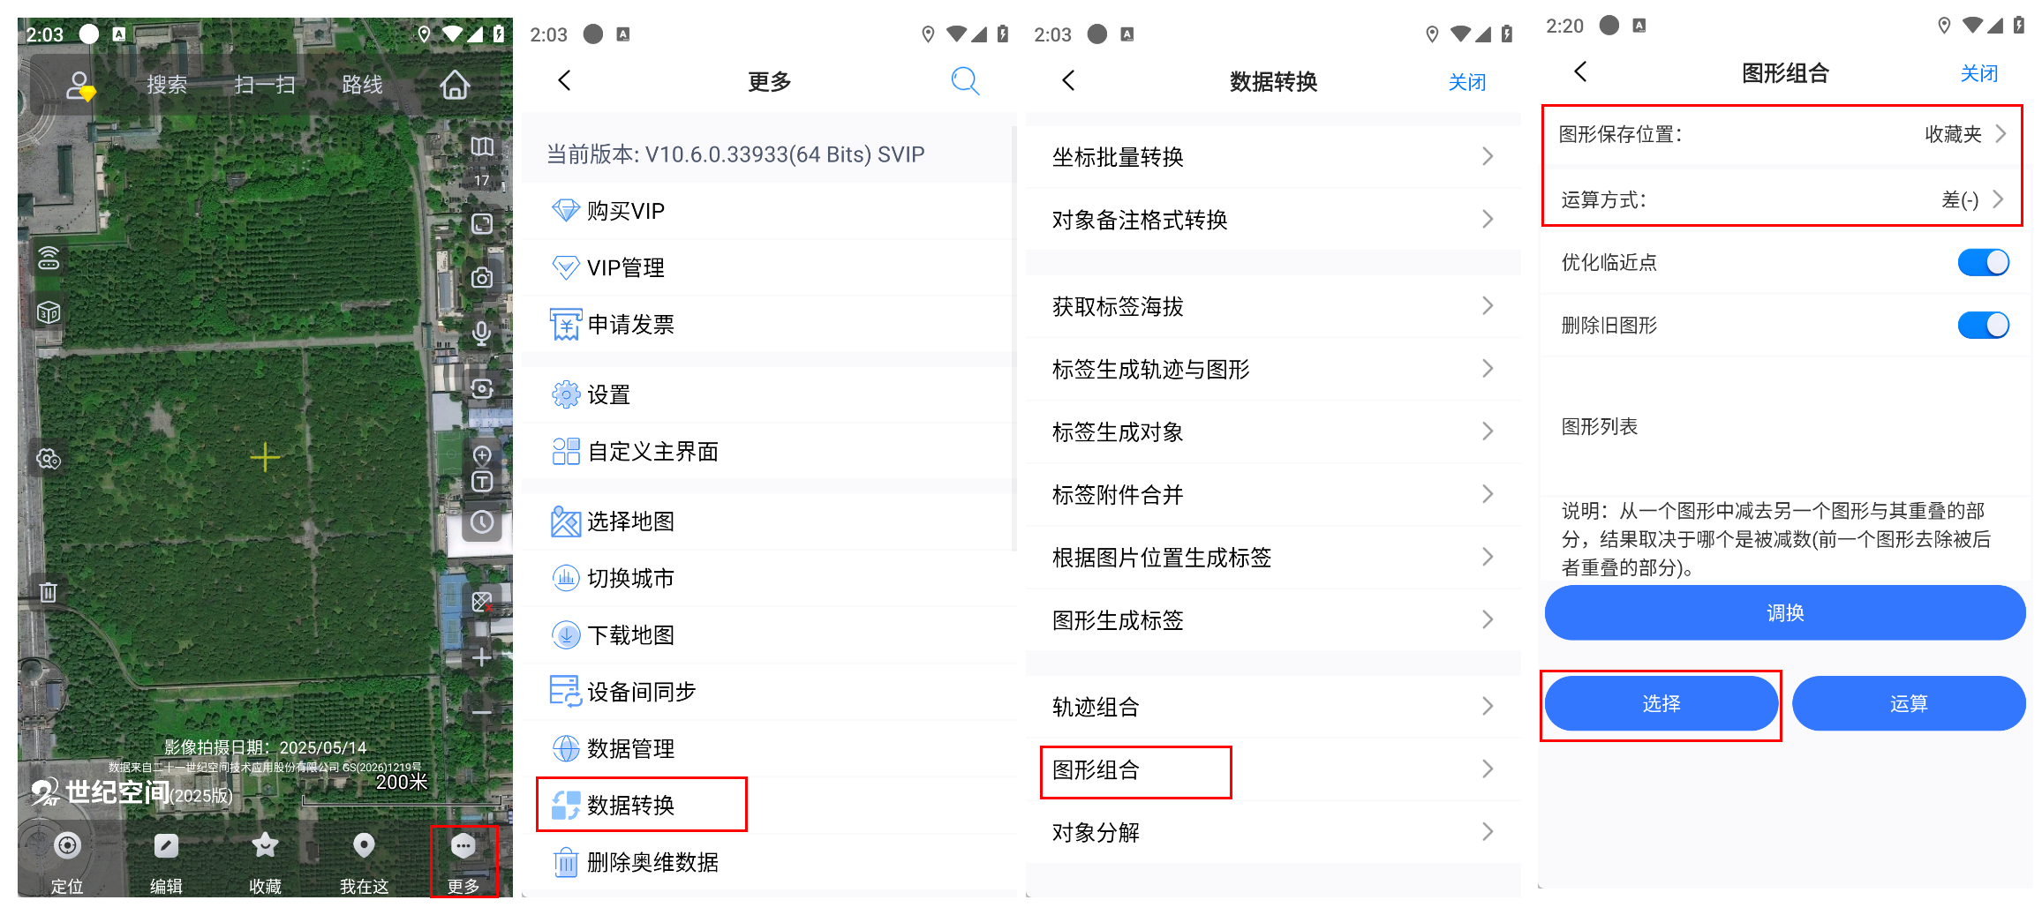Expand 对象备注格式转换 row
Image resolution: width=2042 pixels, height=915 pixels.
1272,219
